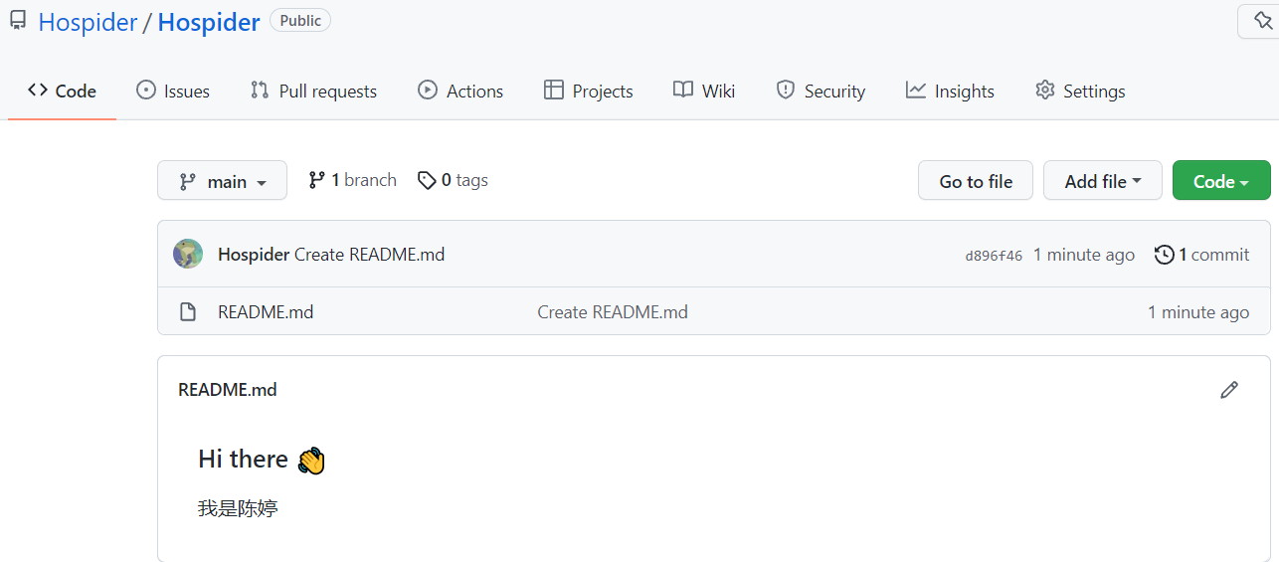Viewport: 1279px width, 562px height.
Task: Click the Hospider user avatar
Action: coord(188,254)
